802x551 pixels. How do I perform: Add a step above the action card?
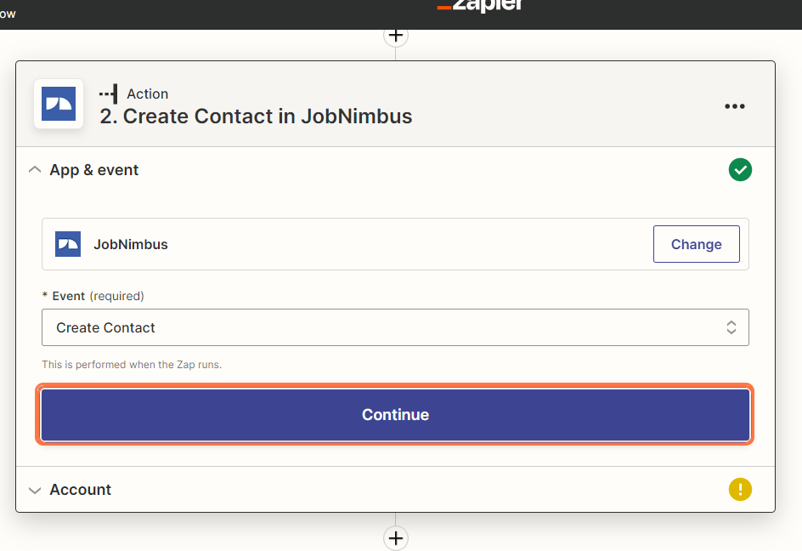tap(396, 36)
